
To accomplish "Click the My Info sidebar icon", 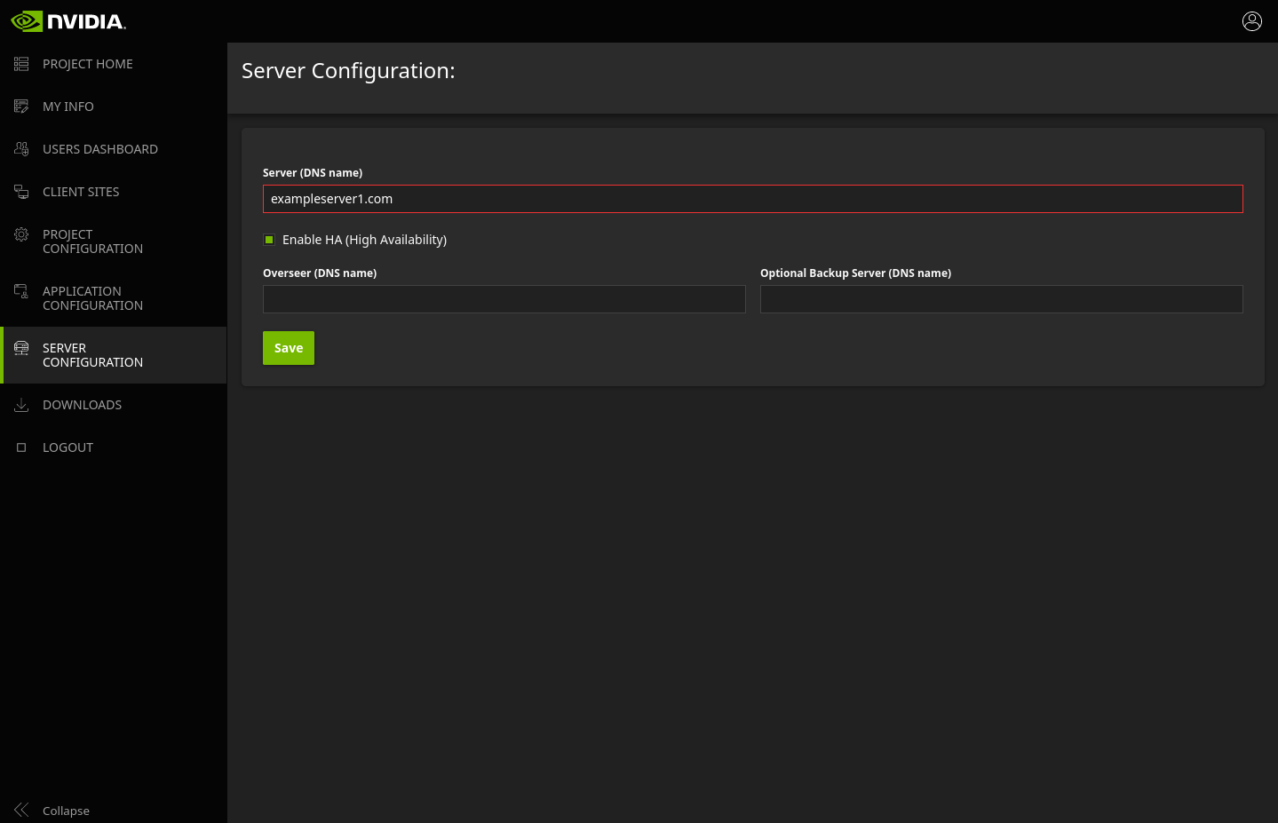I will point(21,107).
